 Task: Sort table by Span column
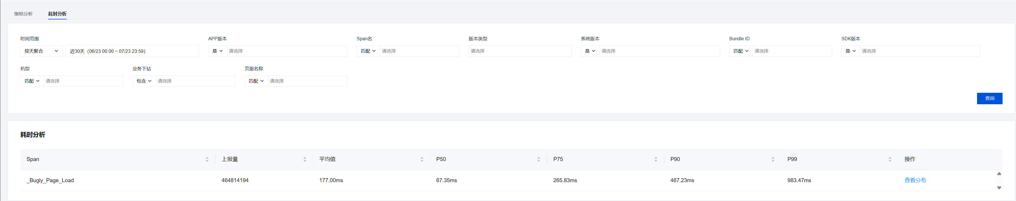[207, 159]
